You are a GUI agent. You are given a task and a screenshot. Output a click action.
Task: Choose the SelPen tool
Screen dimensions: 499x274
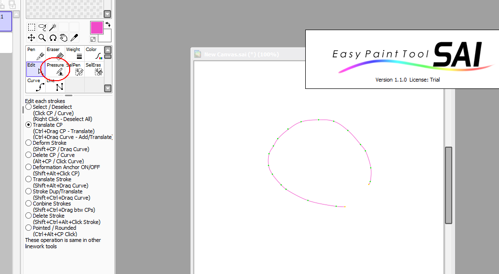pos(74,69)
